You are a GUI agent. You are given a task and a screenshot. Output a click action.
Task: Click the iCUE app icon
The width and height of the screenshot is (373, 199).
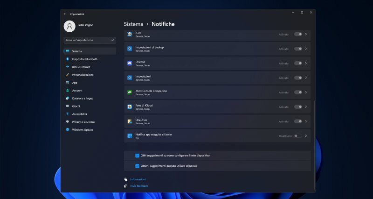click(x=130, y=34)
